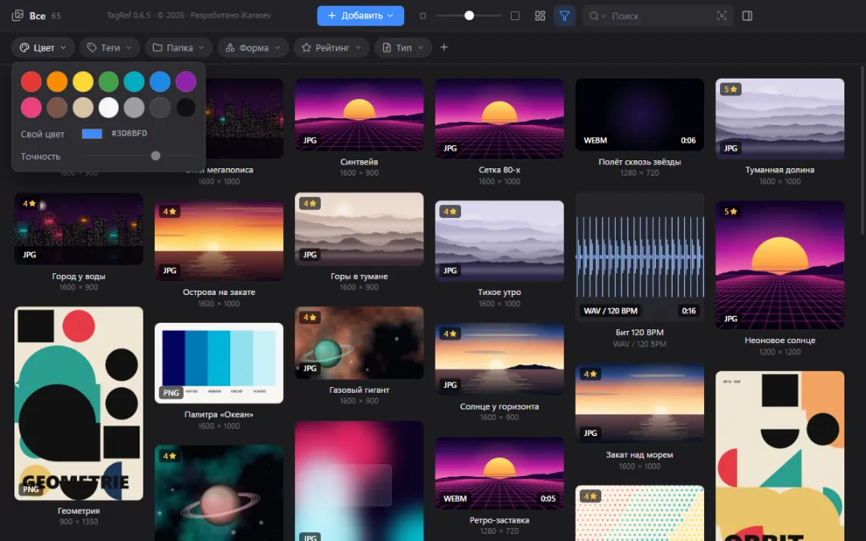This screenshot has width=866, height=541.
Task: Focus the "Поиск" search field
Action: point(658,16)
